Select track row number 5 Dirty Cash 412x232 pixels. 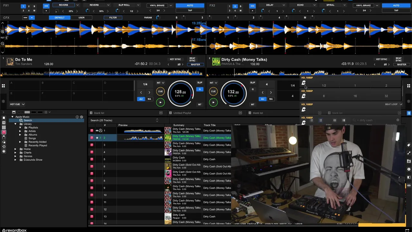coord(160,159)
